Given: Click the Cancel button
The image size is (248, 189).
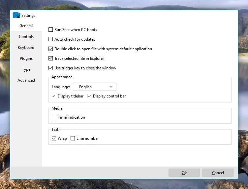Looking at the screenshot, I should 218,173.
